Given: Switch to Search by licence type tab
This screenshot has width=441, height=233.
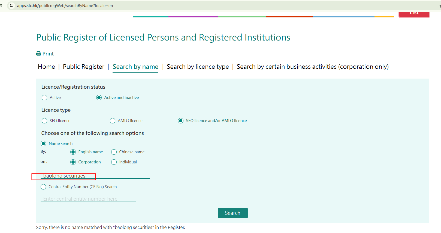Looking at the screenshot, I should [x=198, y=67].
